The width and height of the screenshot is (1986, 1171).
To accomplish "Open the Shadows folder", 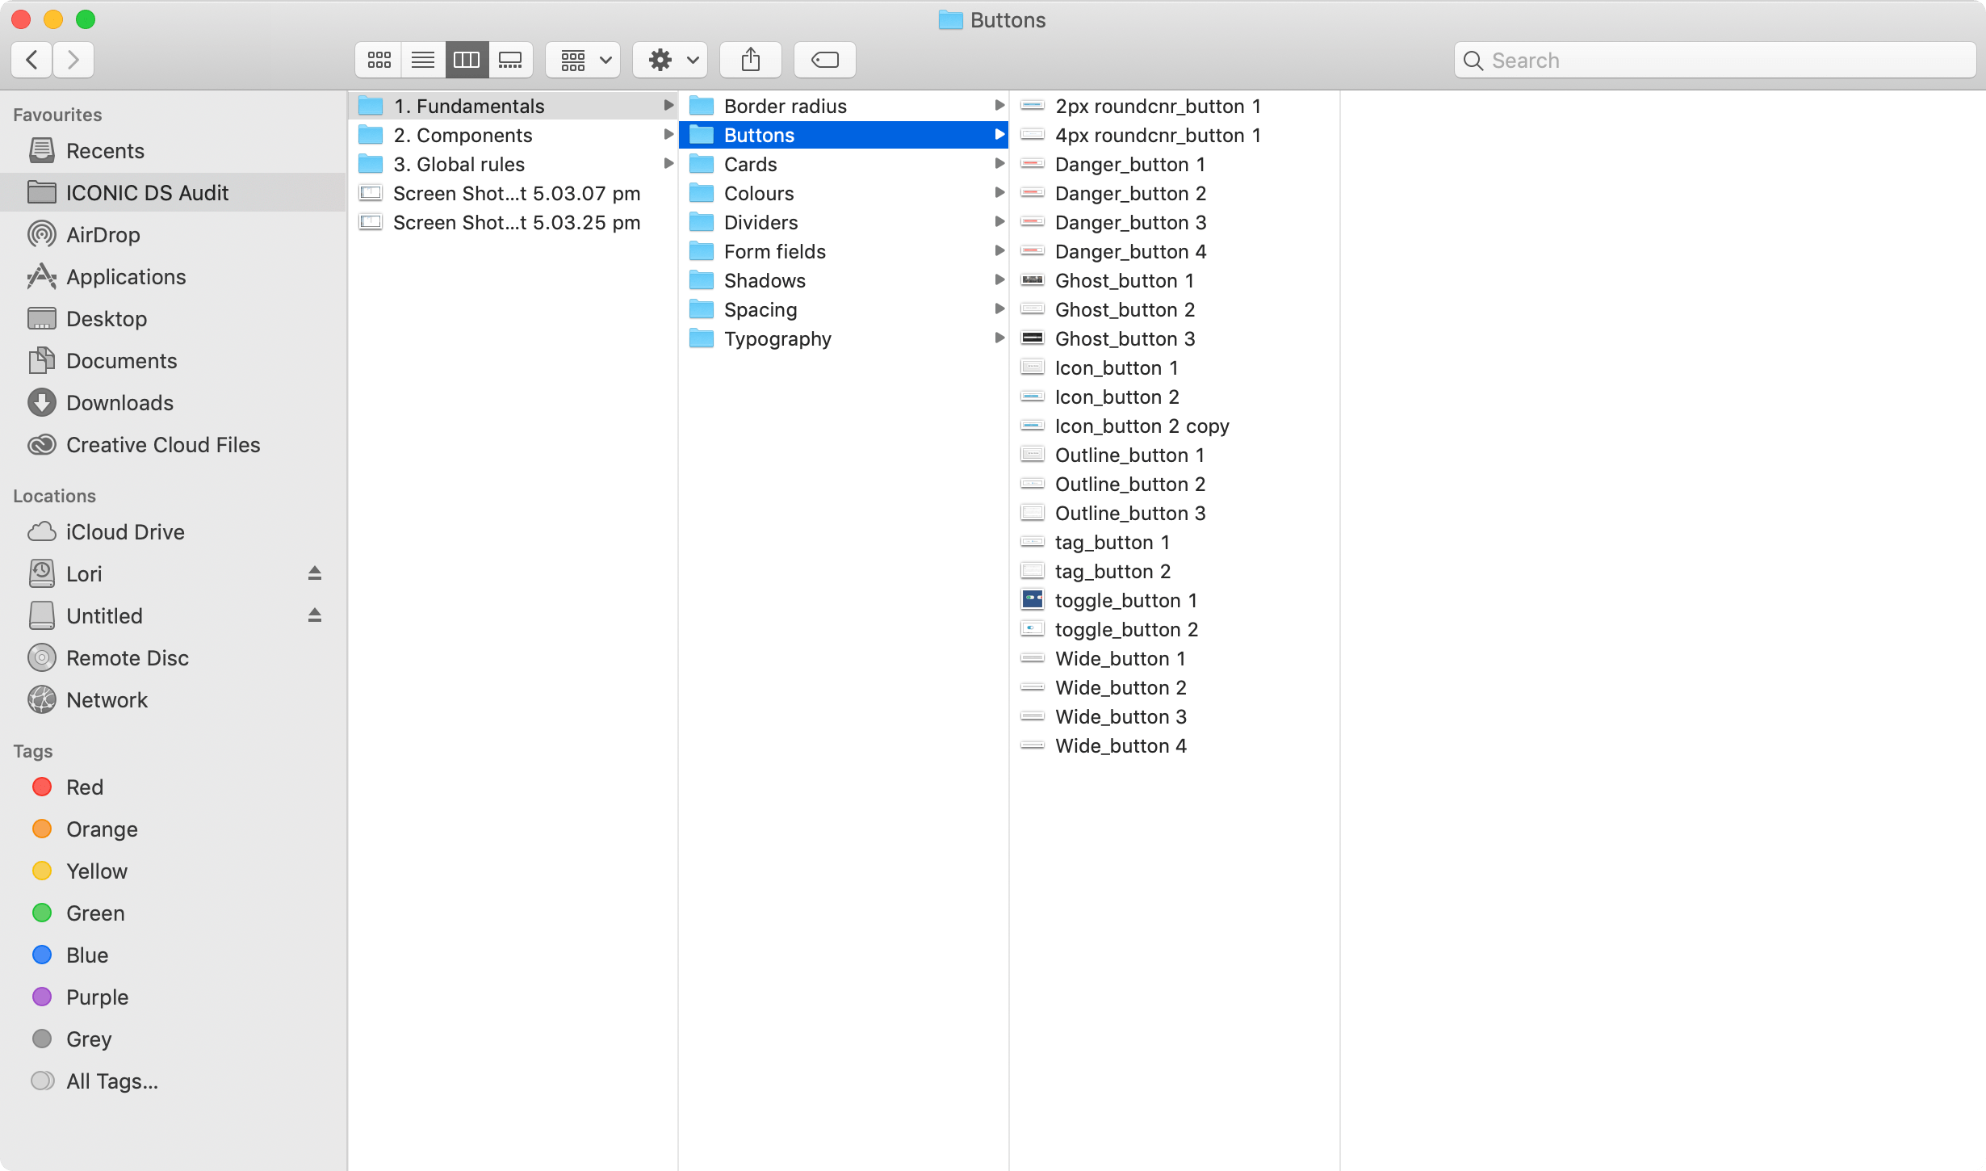I will (844, 280).
